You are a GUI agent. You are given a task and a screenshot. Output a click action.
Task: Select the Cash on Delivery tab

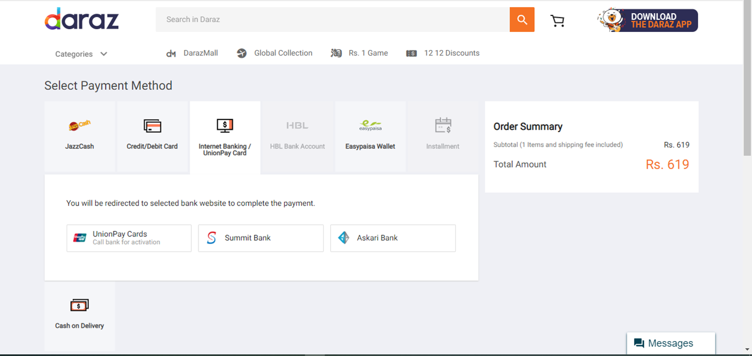pyautogui.click(x=80, y=316)
